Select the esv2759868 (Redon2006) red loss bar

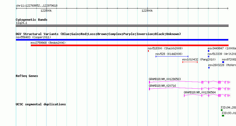tap(130, 45)
